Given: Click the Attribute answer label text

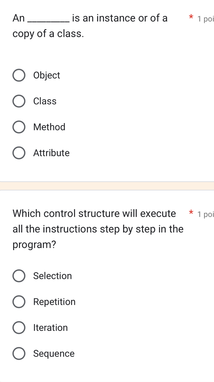Looking at the screenshot, I should 51,153.
